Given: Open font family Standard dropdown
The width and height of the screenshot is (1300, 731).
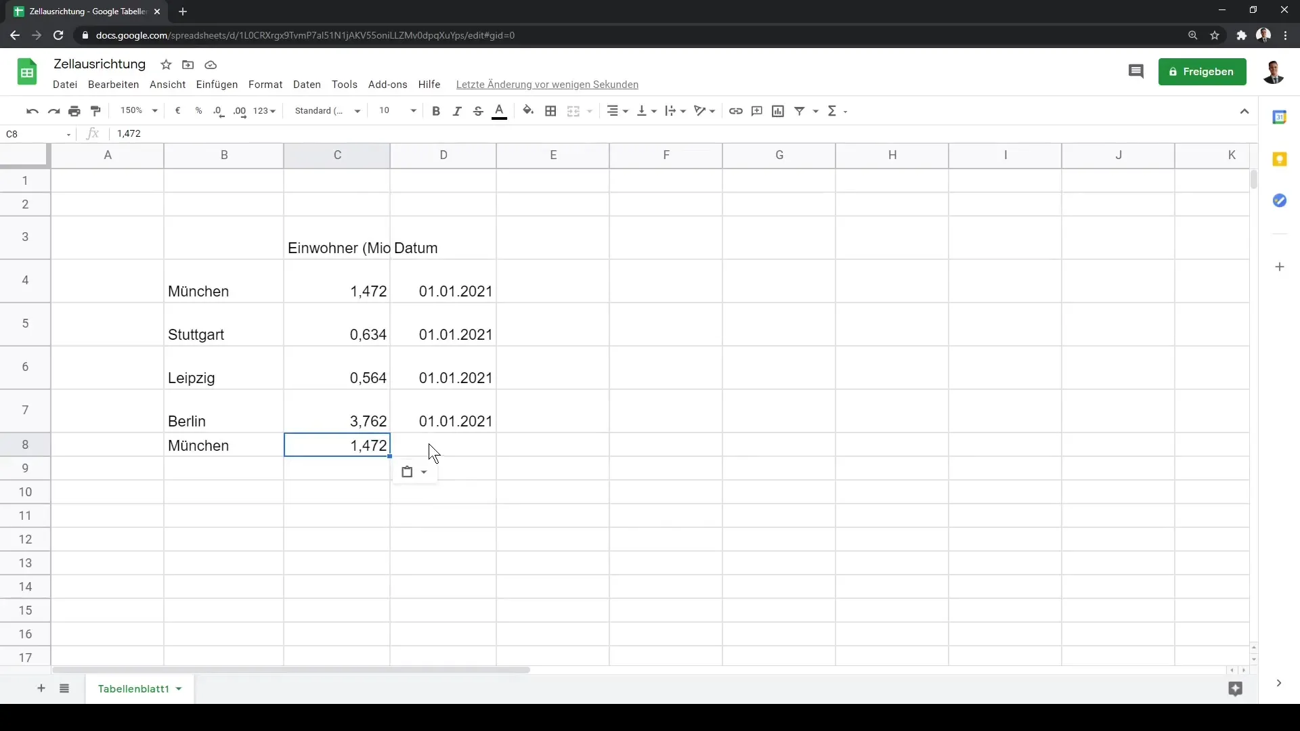Looking at the screenshot, I should click(328, 111).
